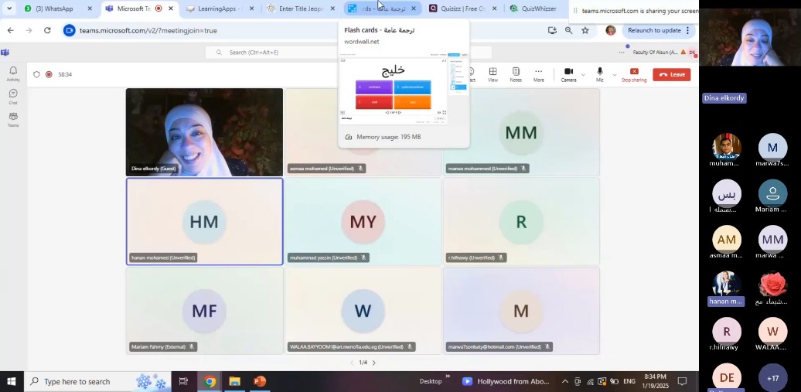Open PowerPoint from the Windows taskbar
The height and width of the screenshot is (392, 801).
(x=260, y=381)
